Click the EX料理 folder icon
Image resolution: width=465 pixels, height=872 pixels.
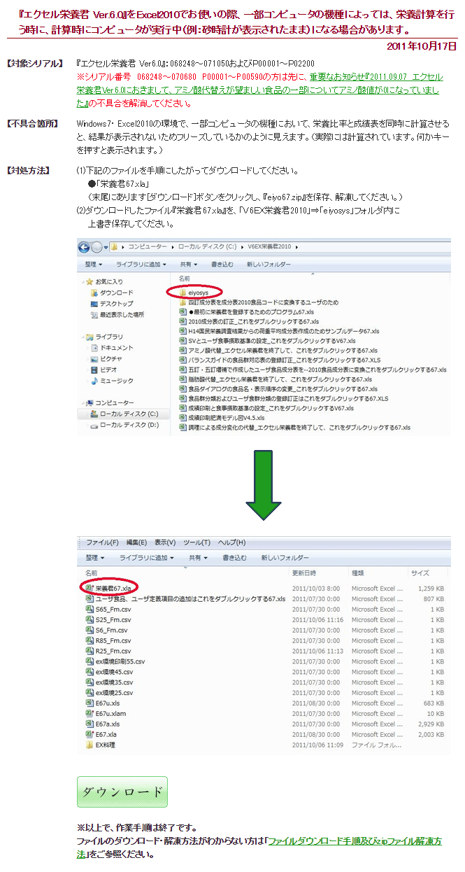click(x=90, y=745)
